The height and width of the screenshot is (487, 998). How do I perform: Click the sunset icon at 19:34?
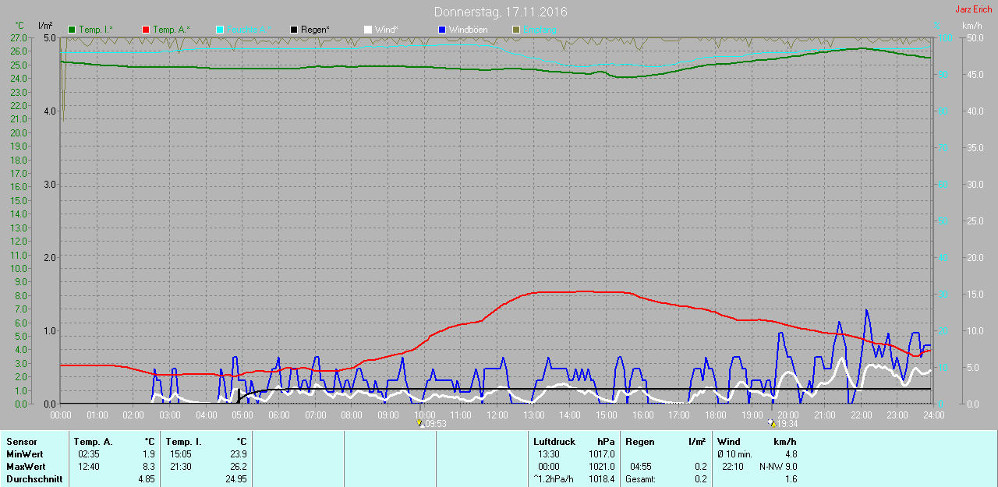tap(772, 423)
